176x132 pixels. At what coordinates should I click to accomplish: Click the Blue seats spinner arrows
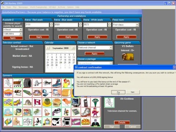(x=81, y=25)
